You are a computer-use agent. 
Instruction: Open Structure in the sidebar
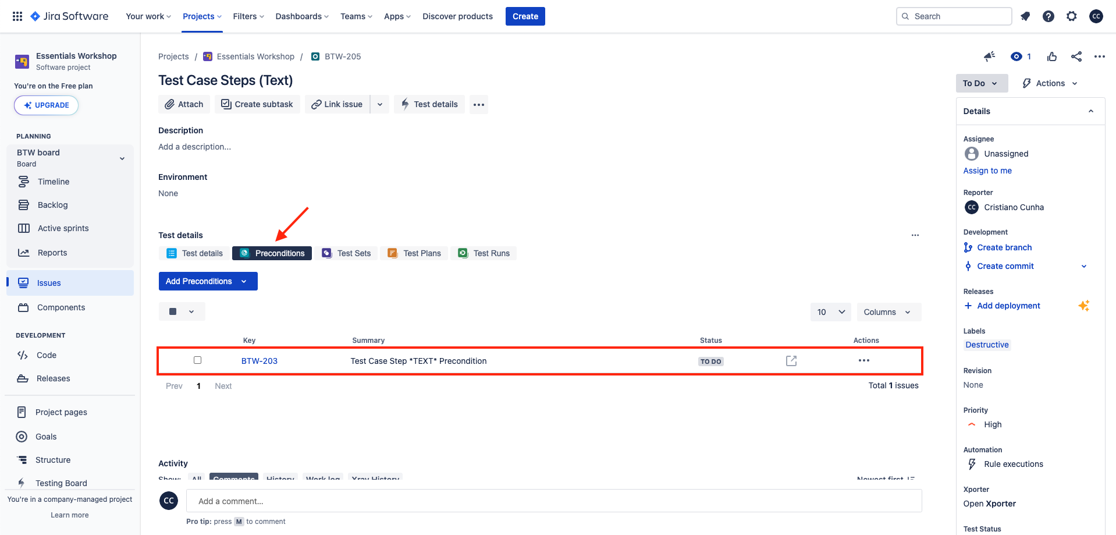[70, 460]
